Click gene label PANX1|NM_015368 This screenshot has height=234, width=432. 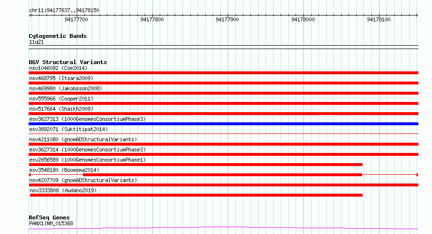[51, 223]
